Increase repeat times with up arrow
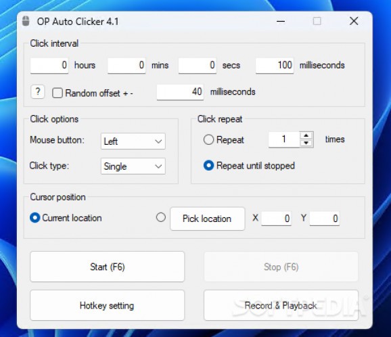 306,135
